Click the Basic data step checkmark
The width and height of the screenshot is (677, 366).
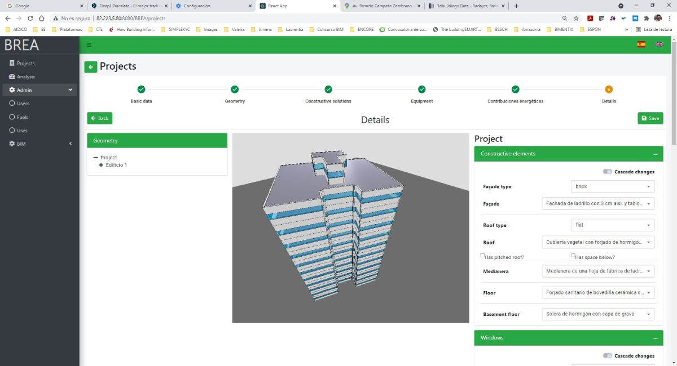click(141, 90)
